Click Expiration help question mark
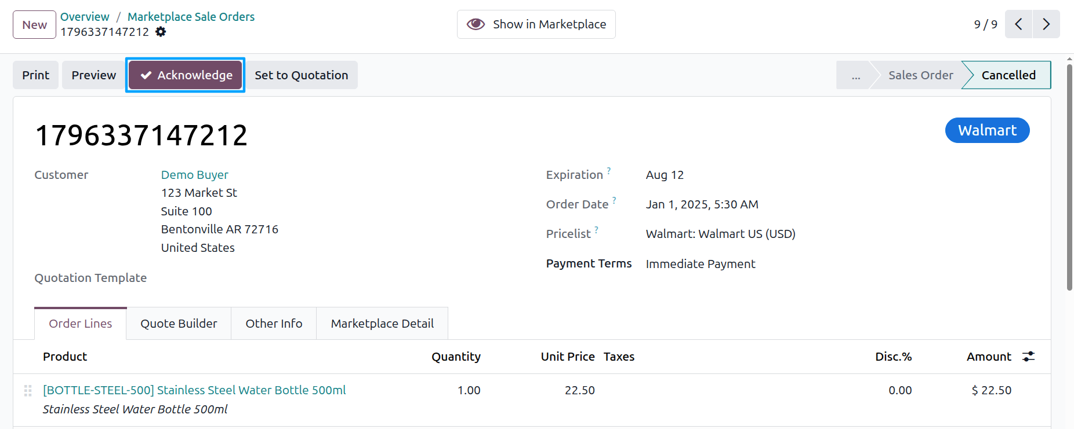1074x429 pixels. tap(609, 170)
